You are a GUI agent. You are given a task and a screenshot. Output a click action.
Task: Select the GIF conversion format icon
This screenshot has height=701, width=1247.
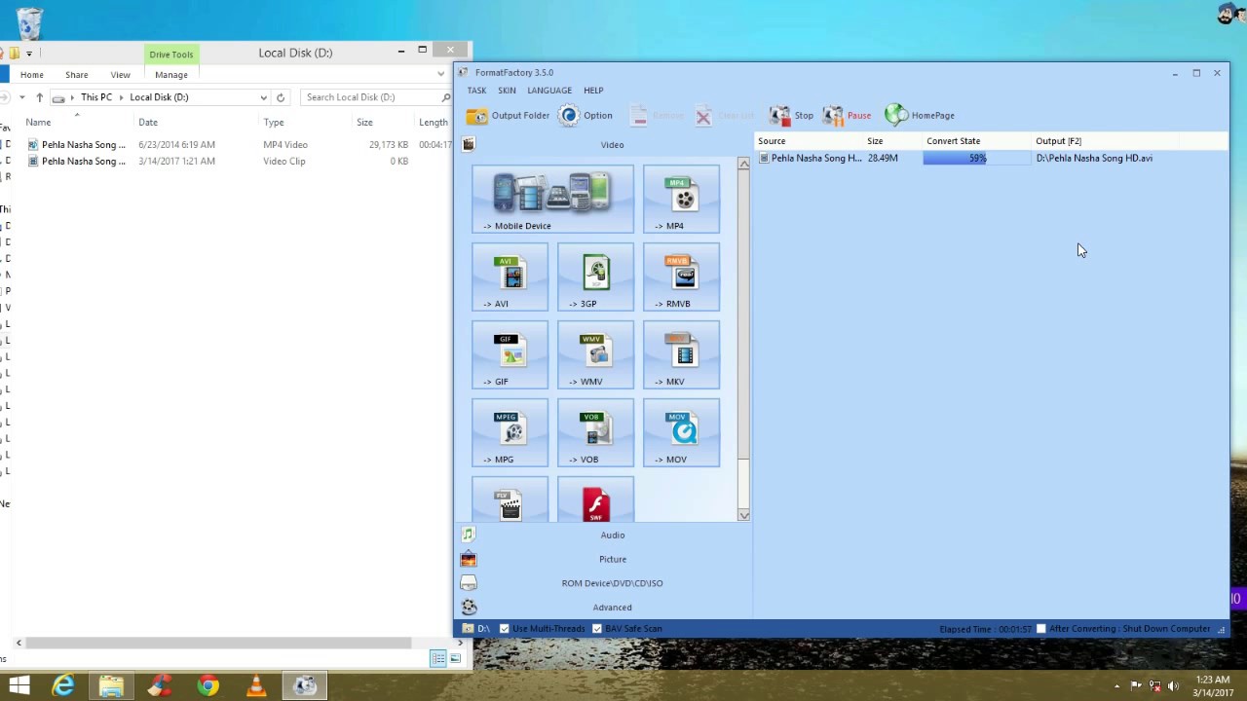click(x=510, y=355)
